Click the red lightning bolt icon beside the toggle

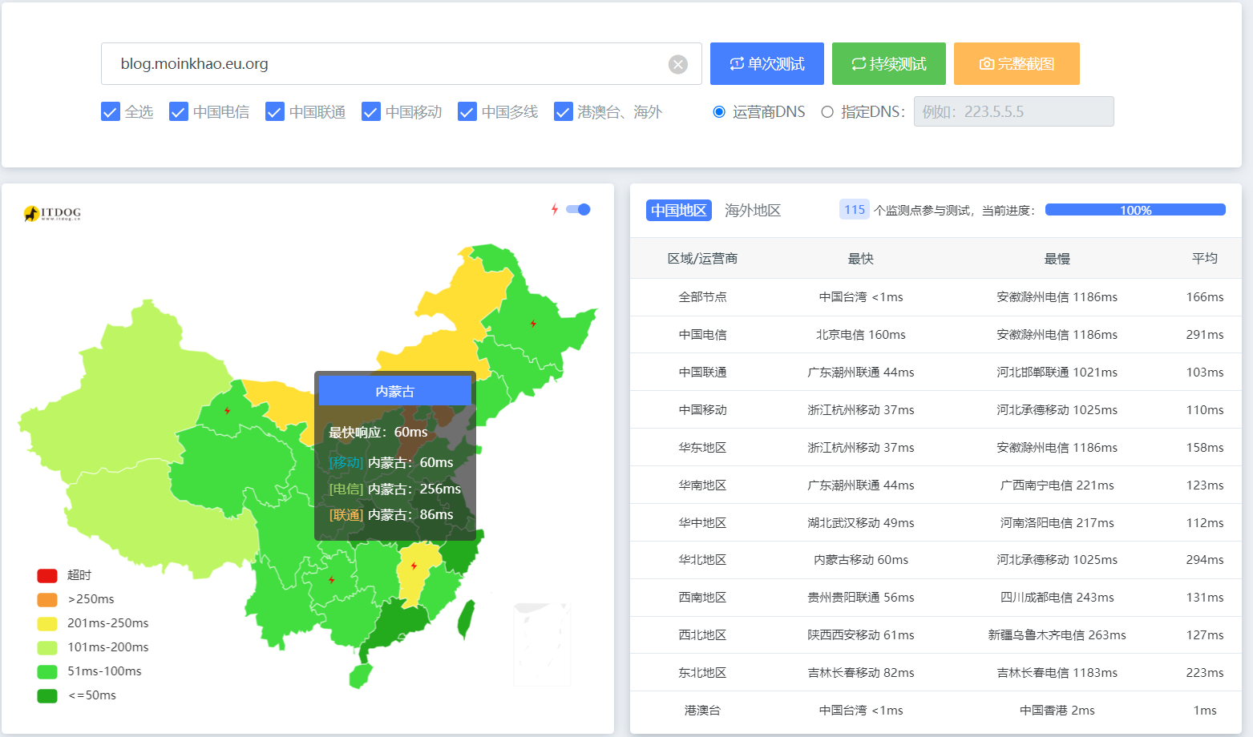[x=555, y=209]
